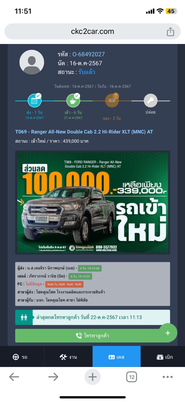Tap the share icon in address bar

(x=170, y=32)
